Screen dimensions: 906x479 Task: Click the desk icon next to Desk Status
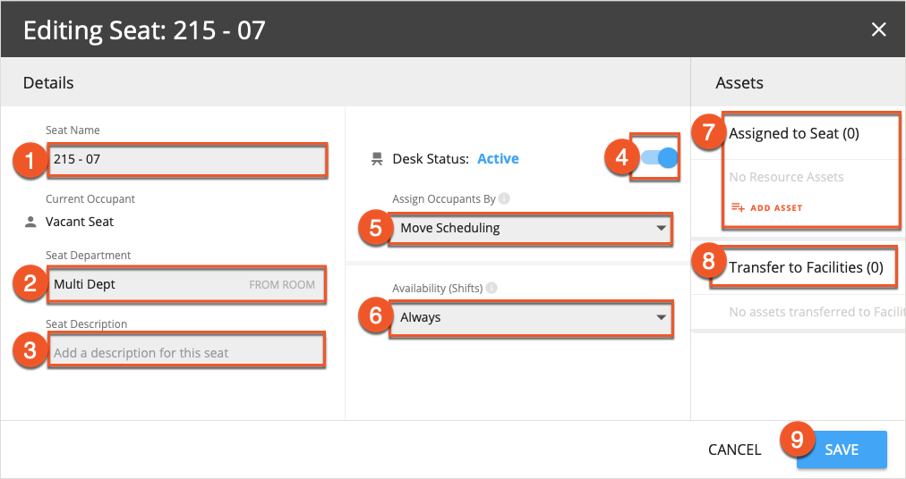376,159
